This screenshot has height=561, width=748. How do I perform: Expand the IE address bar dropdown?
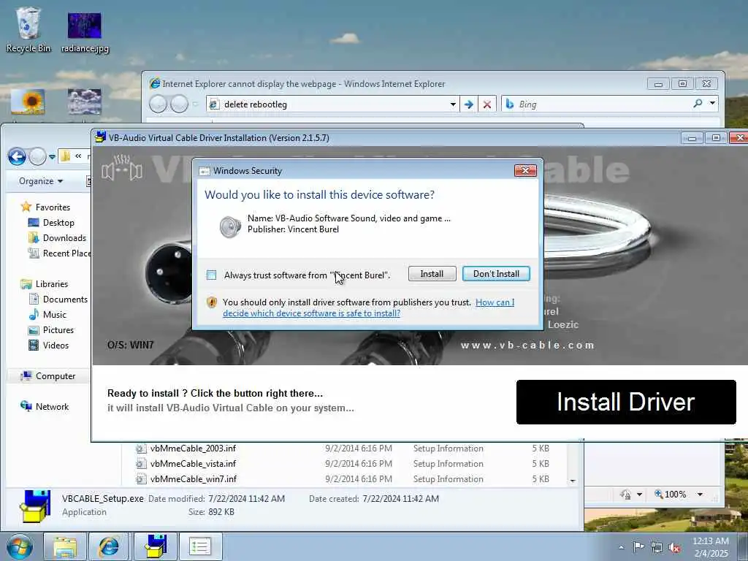(x=453, y=104)
